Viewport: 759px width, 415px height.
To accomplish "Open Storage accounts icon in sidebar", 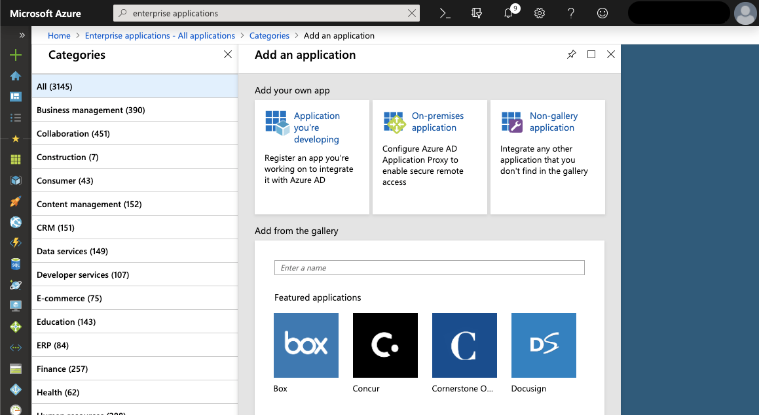I will 16,369.
